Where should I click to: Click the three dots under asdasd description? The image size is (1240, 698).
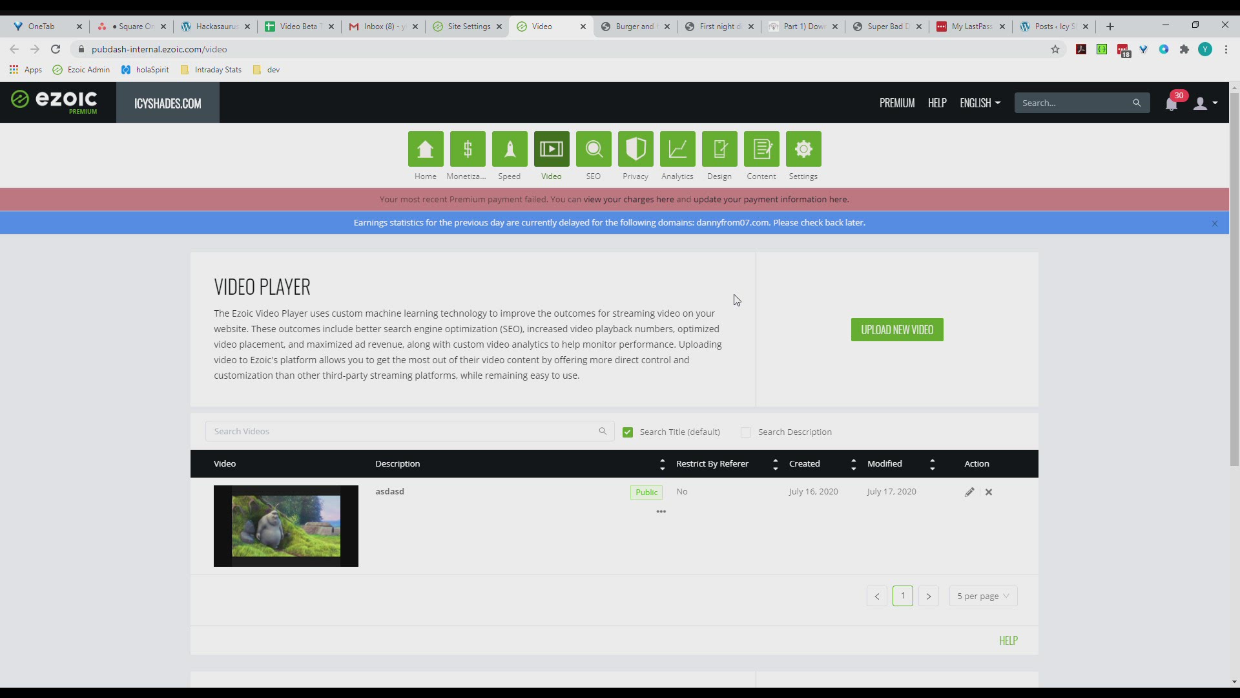click(x=661, y=511)
